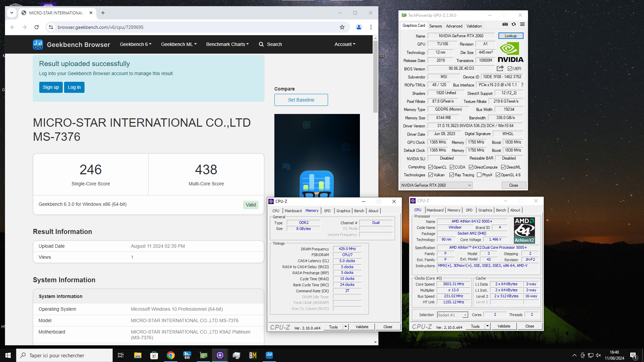Reload the Geekbench page
Screen dimensions: 644x362
(x=37, y=27)
